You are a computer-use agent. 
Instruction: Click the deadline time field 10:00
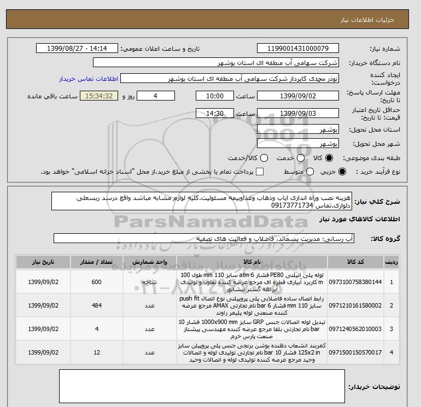215,96
